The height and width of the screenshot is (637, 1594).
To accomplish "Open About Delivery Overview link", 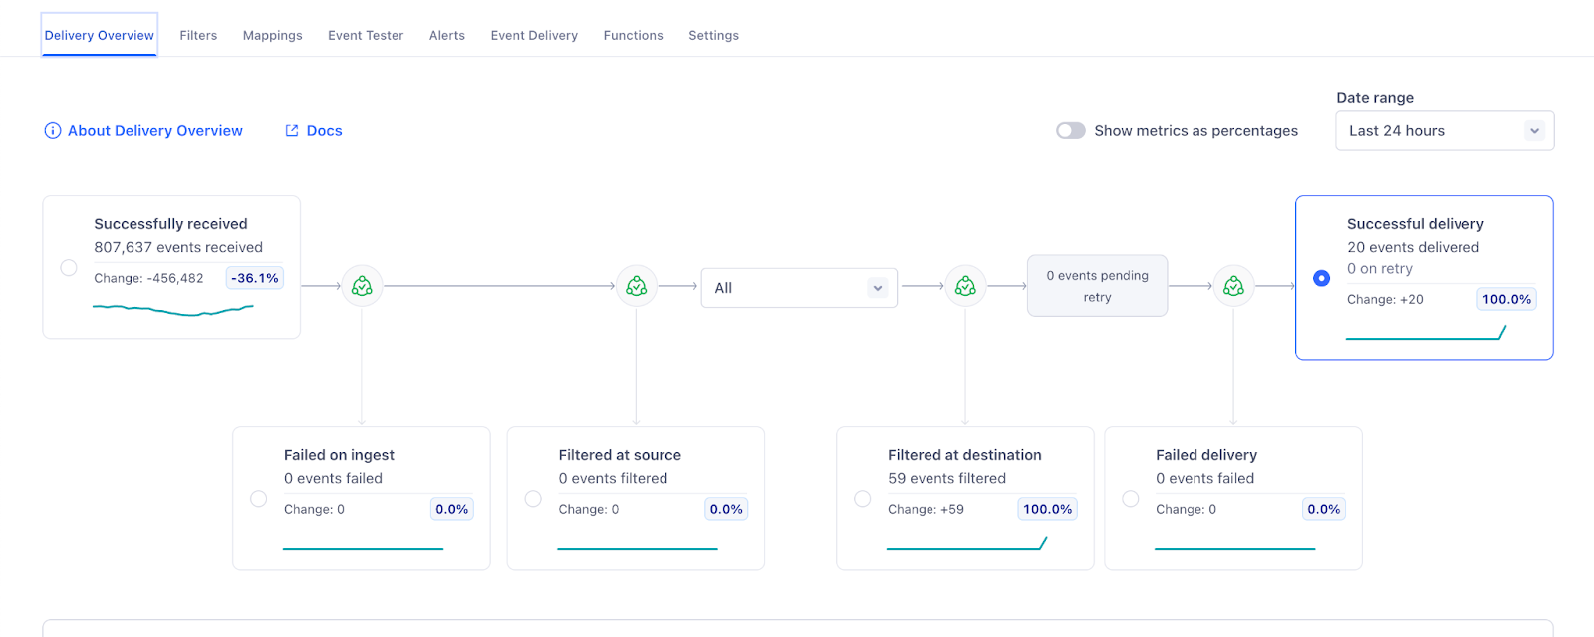I will (155, 131).
